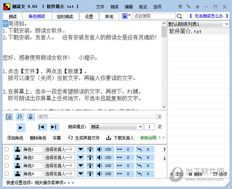Click the 字幕 button
This screenshot has height=189, width=232.
(x=57, y=138)
